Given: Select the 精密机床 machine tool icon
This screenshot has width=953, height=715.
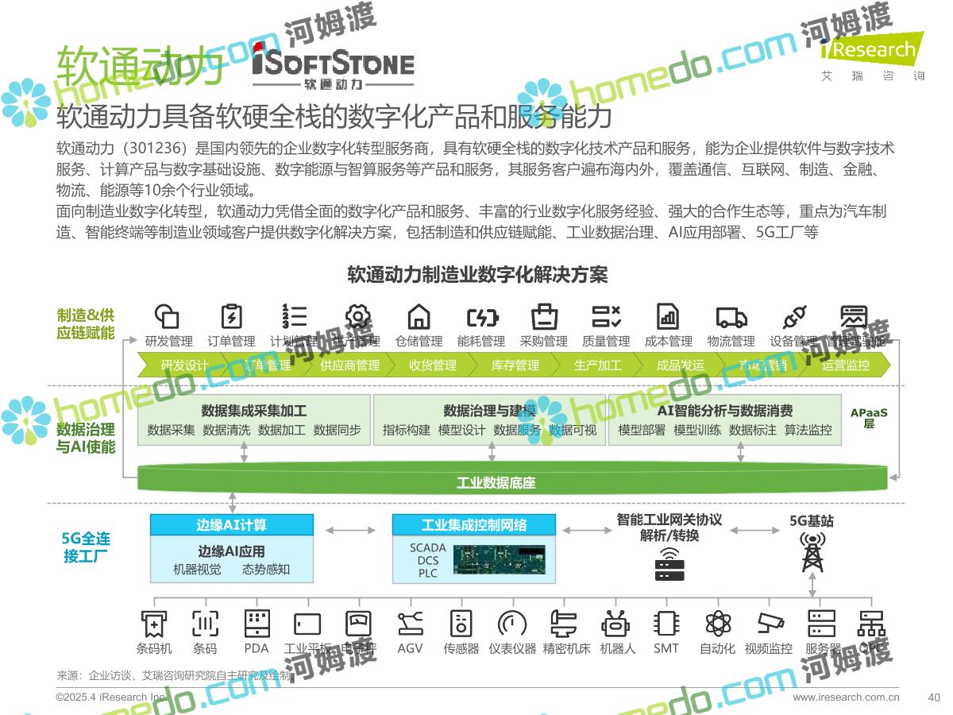Looking at the screenshot, I should [563, 623].
